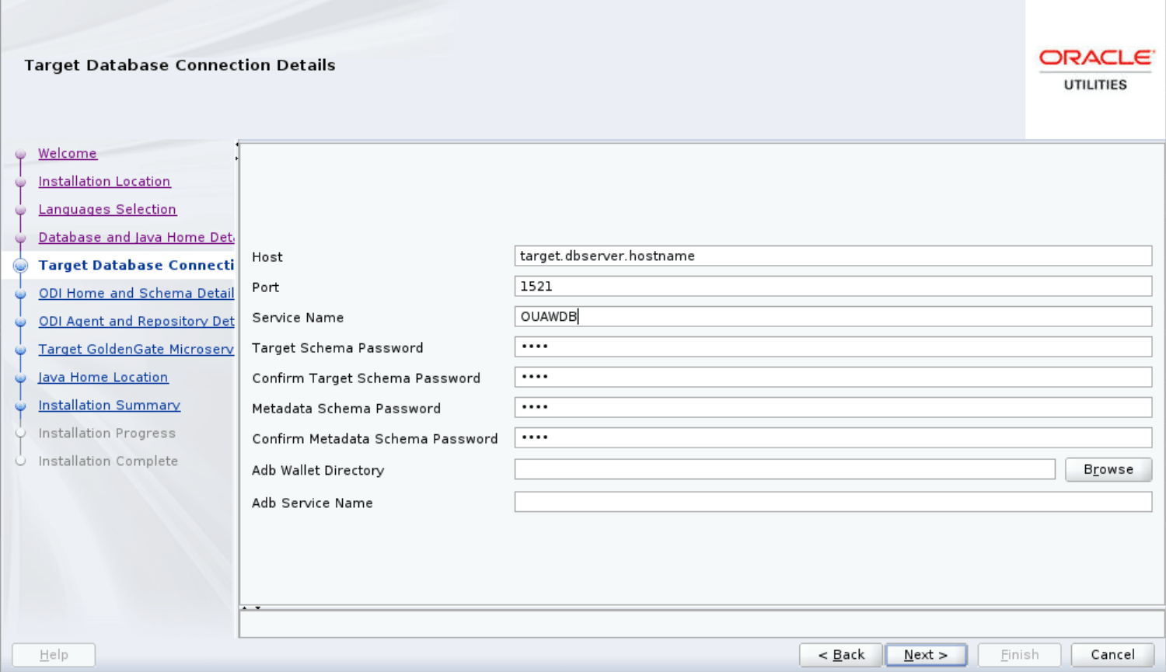Select the ODI Home and Schema Details step

[x=136, y=293]
